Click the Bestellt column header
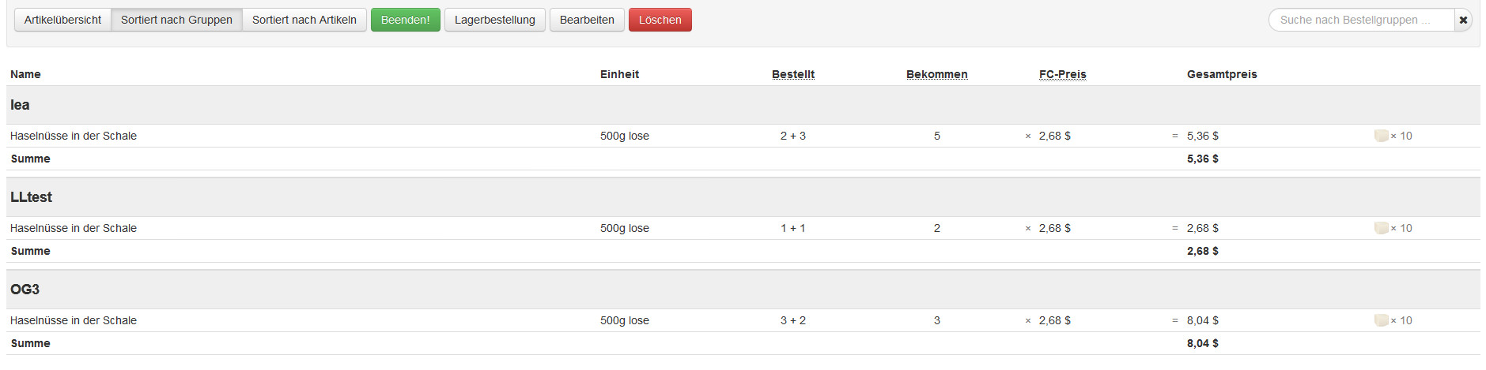Image resolution: width=1486 pixels, height=370 pixels. tap(792, 74)
